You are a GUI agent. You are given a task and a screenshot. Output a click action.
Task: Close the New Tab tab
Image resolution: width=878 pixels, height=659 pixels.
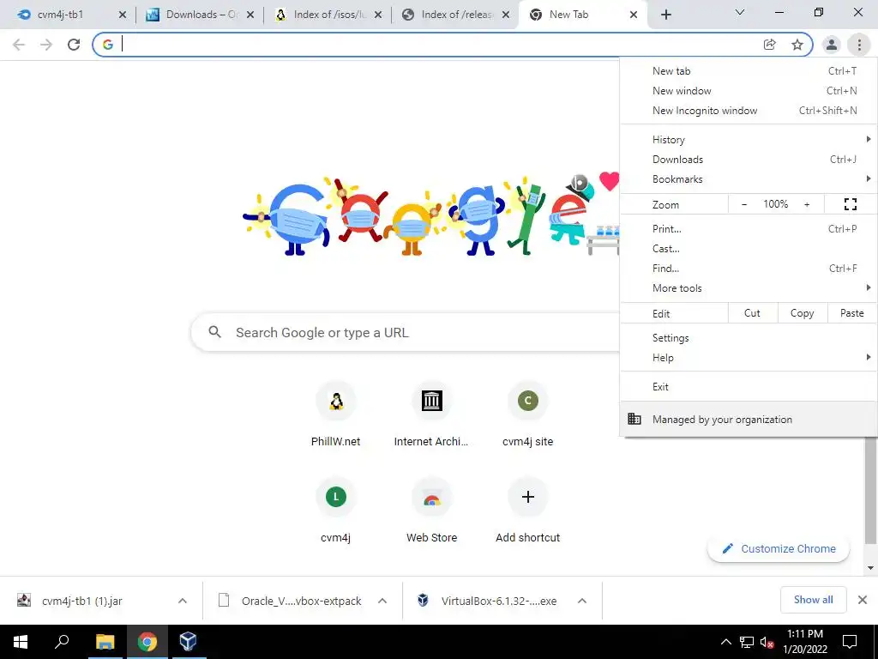click(634, 15)
